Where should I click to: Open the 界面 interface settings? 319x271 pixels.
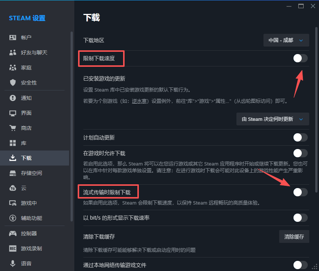pos(26,113)
